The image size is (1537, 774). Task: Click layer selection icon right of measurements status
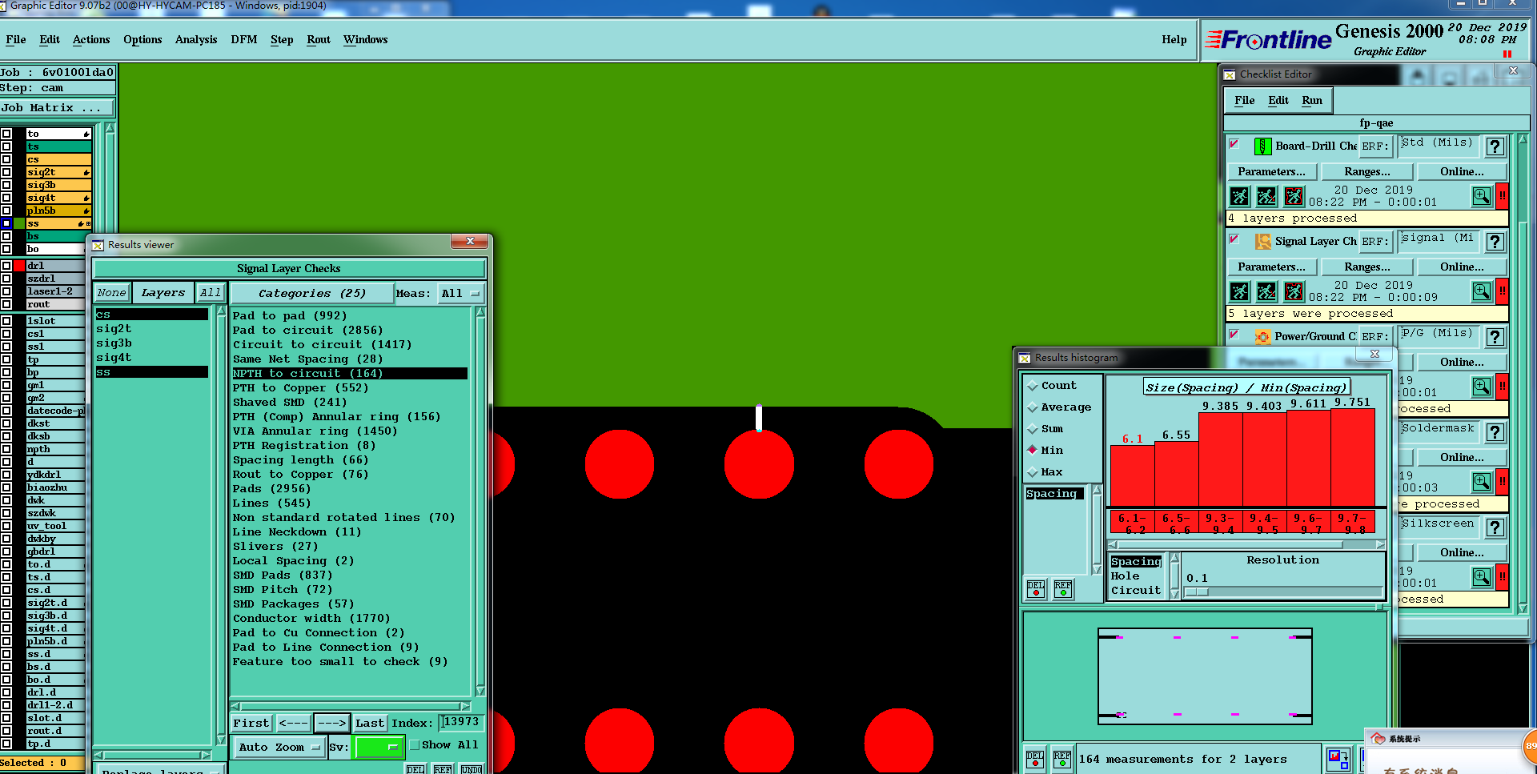1338,759
